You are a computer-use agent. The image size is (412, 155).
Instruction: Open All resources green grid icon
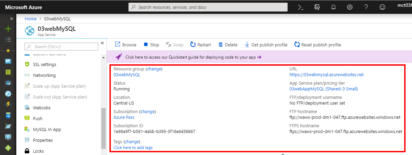(8, 72)
